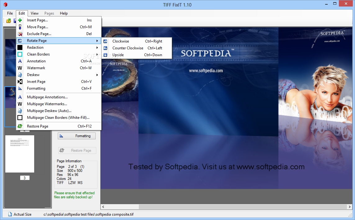355x220 pixels.
Task: Click the horizontal scrollbar thumb
Action: tap(243, 207)
